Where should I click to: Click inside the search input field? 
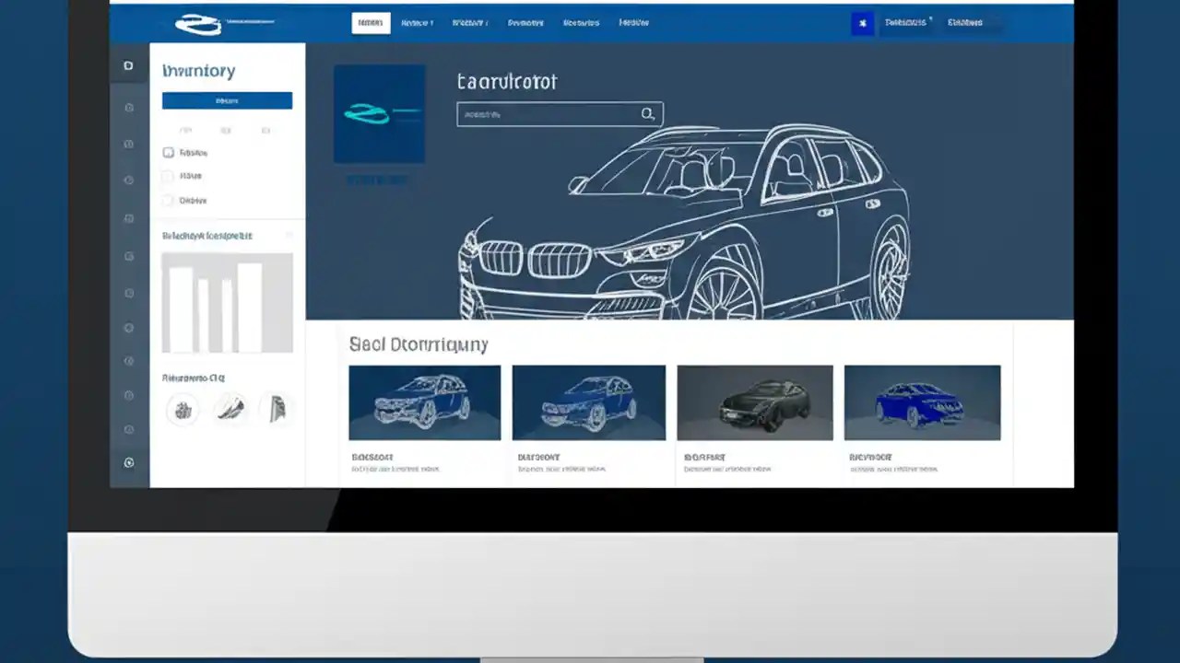(544, 113)
